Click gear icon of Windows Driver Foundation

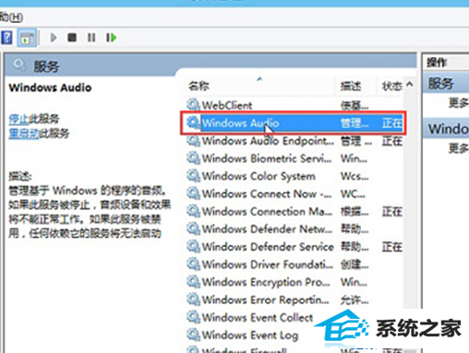(193, 264)
